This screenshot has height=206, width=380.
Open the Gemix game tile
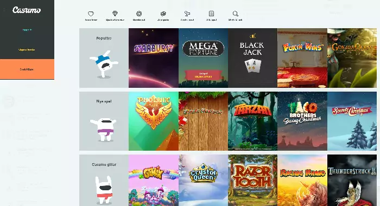(154, 181)
